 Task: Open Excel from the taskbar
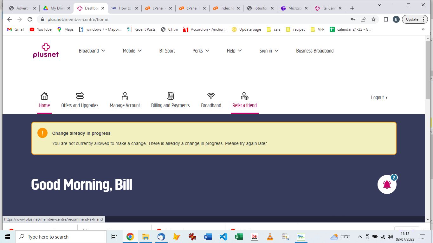coord(239,237)
